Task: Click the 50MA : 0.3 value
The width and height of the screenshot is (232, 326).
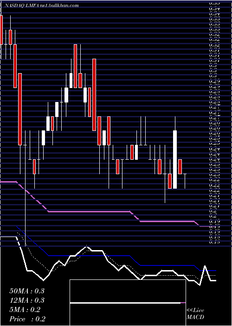Action: point(27,291)
